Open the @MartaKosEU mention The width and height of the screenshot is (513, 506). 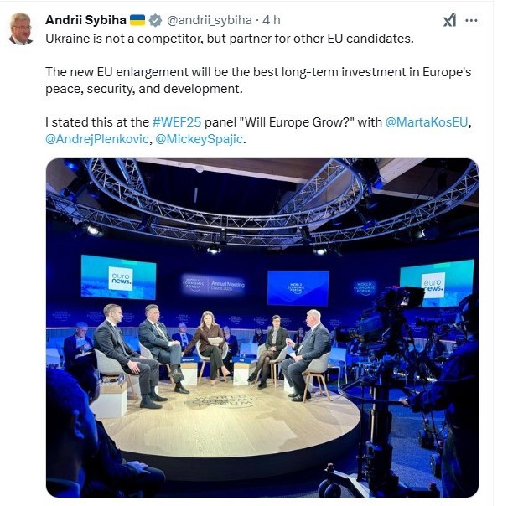(x=427, y=122)
